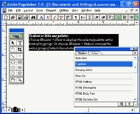Click the Fill and Stroke toolbar icon
This screenshot has width=140, height=114.
click(x=68, y=17)
